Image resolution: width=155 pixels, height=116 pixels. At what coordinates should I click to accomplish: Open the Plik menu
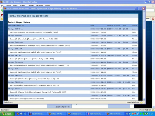coord(2,5)
